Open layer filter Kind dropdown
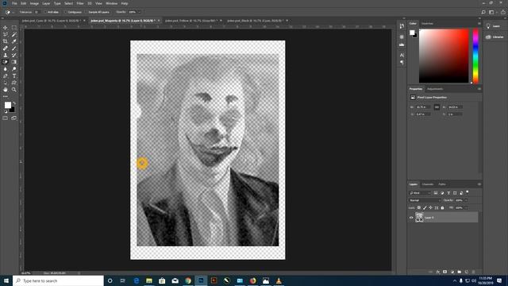Viewport: 508px width, 286px height. (420, 193)
